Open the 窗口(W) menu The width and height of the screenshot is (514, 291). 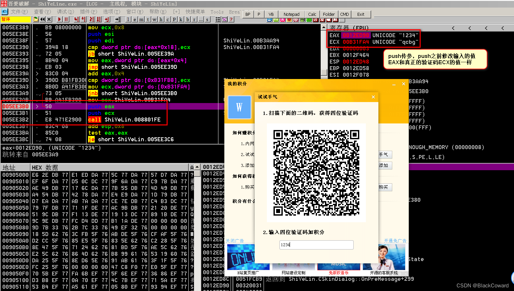[x=135, y=12]
